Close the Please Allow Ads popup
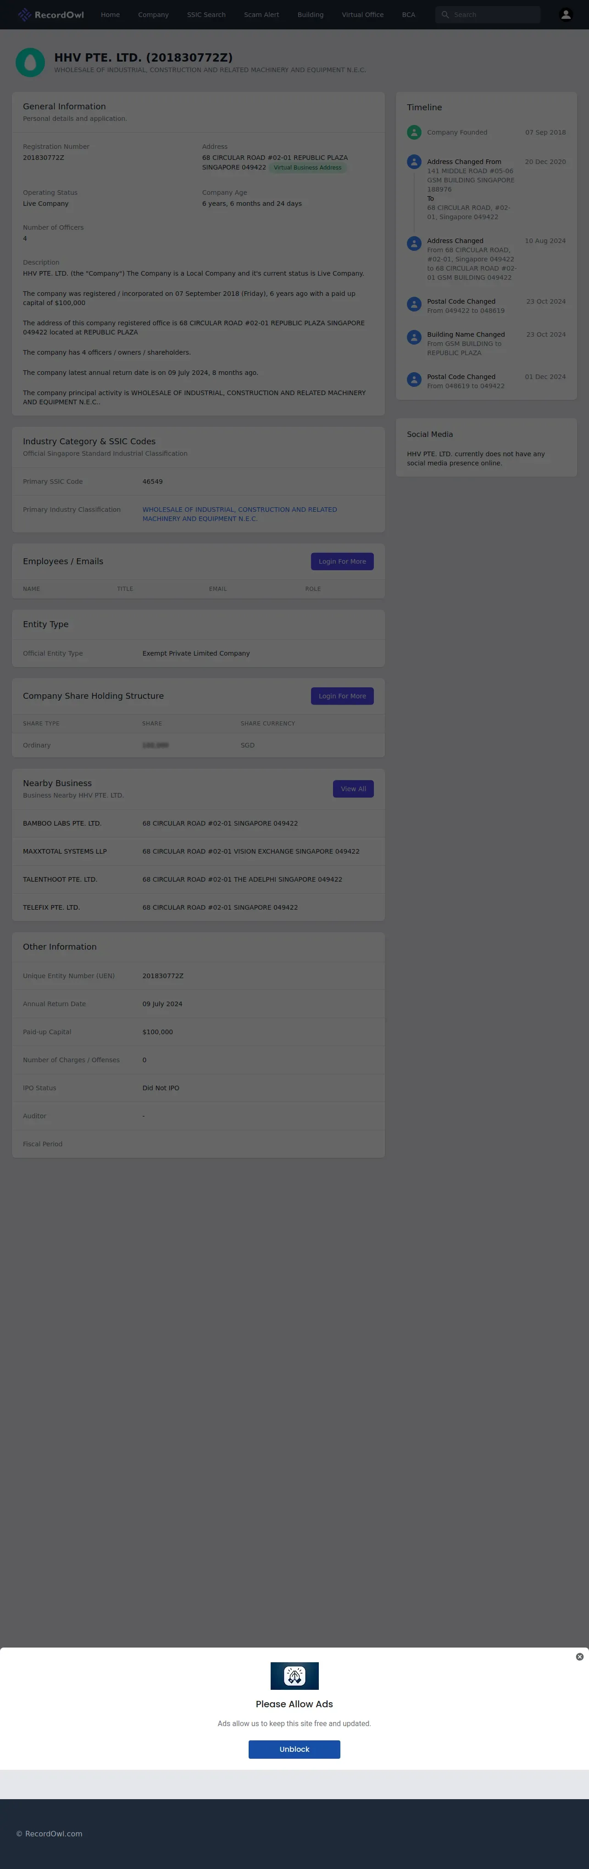This screenshot has height=1869, width=589. tap(579, 1656)
